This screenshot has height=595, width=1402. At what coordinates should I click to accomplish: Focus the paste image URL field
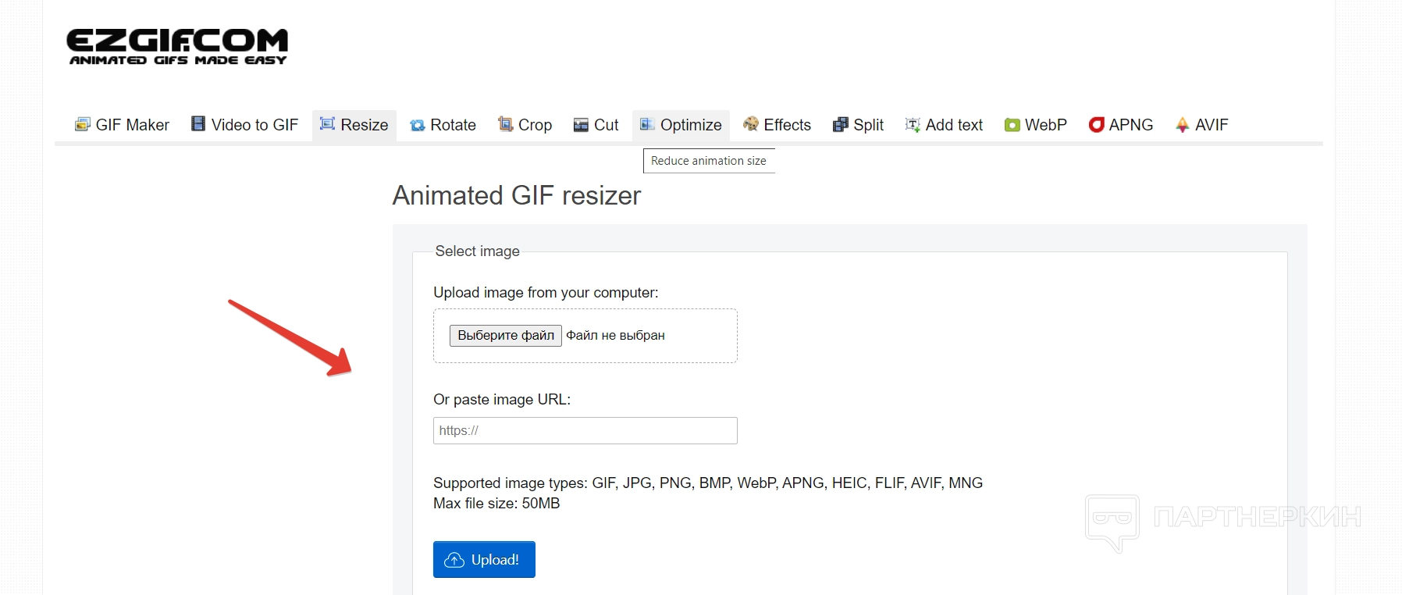[585, 431]
